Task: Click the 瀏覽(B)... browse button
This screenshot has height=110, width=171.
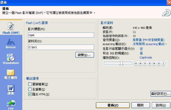Action: point(85,55)
